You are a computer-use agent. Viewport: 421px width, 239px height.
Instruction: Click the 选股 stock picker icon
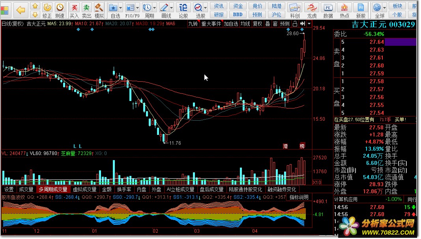coord(198,7)
